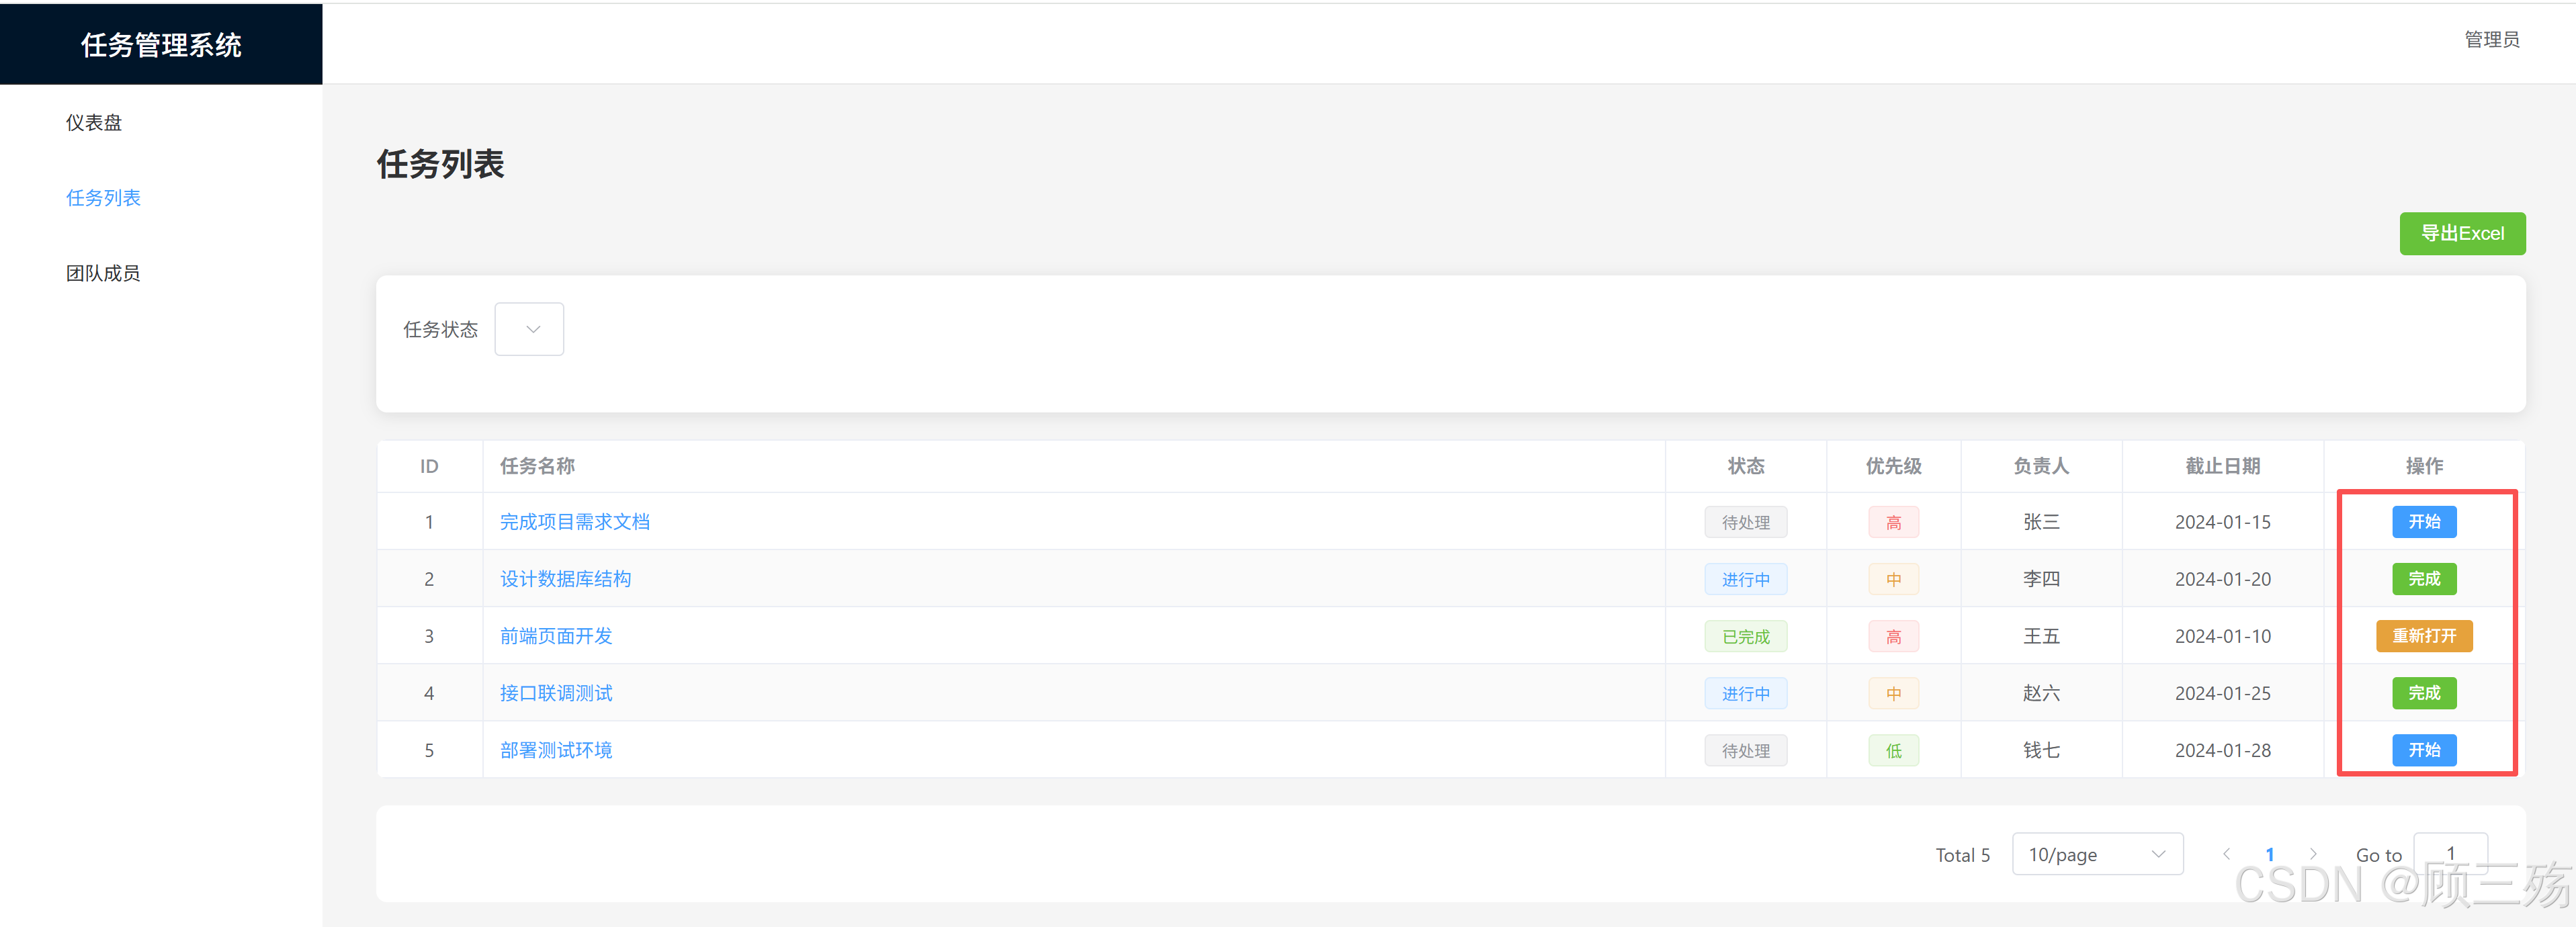2576x927 pixels.
Task: Open the 完成项目需求文档 task link
Action: (x=574, y=522)
